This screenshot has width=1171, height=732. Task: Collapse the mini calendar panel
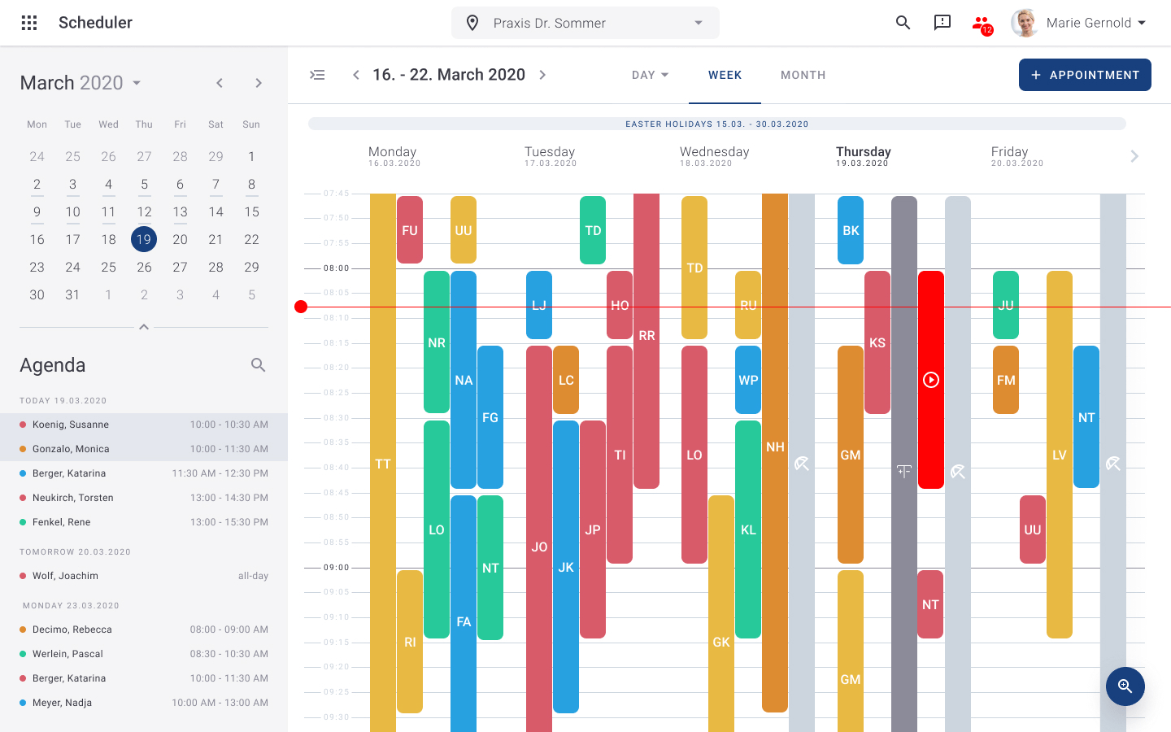tap(144, 327)
